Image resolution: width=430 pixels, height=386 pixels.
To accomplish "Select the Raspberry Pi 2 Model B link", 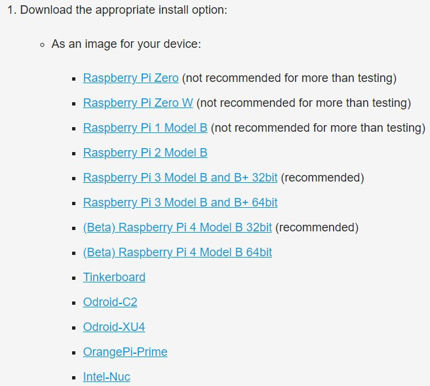I will click(145, 153).
